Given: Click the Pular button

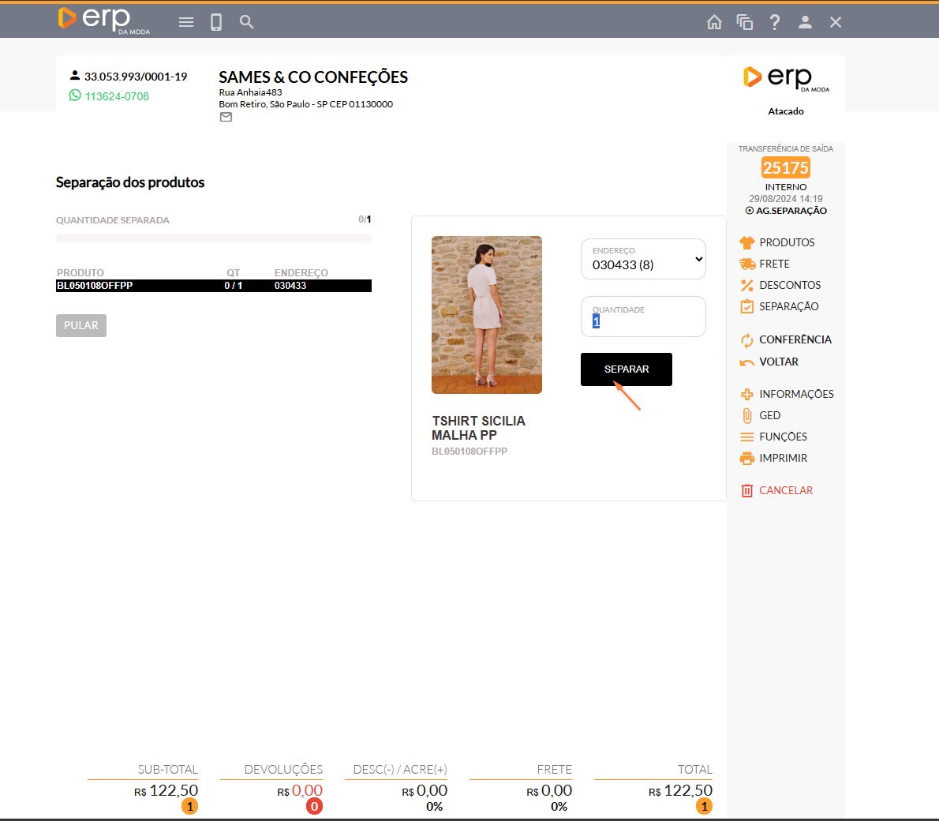Looking at the screenshot, I should [x=81, y=325].
